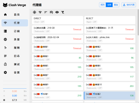Click the 85 delay value on 香港3

(x=80, y=58)
